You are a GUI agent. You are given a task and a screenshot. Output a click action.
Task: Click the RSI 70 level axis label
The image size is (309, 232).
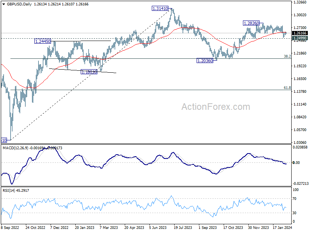click(x=294, y=199)
